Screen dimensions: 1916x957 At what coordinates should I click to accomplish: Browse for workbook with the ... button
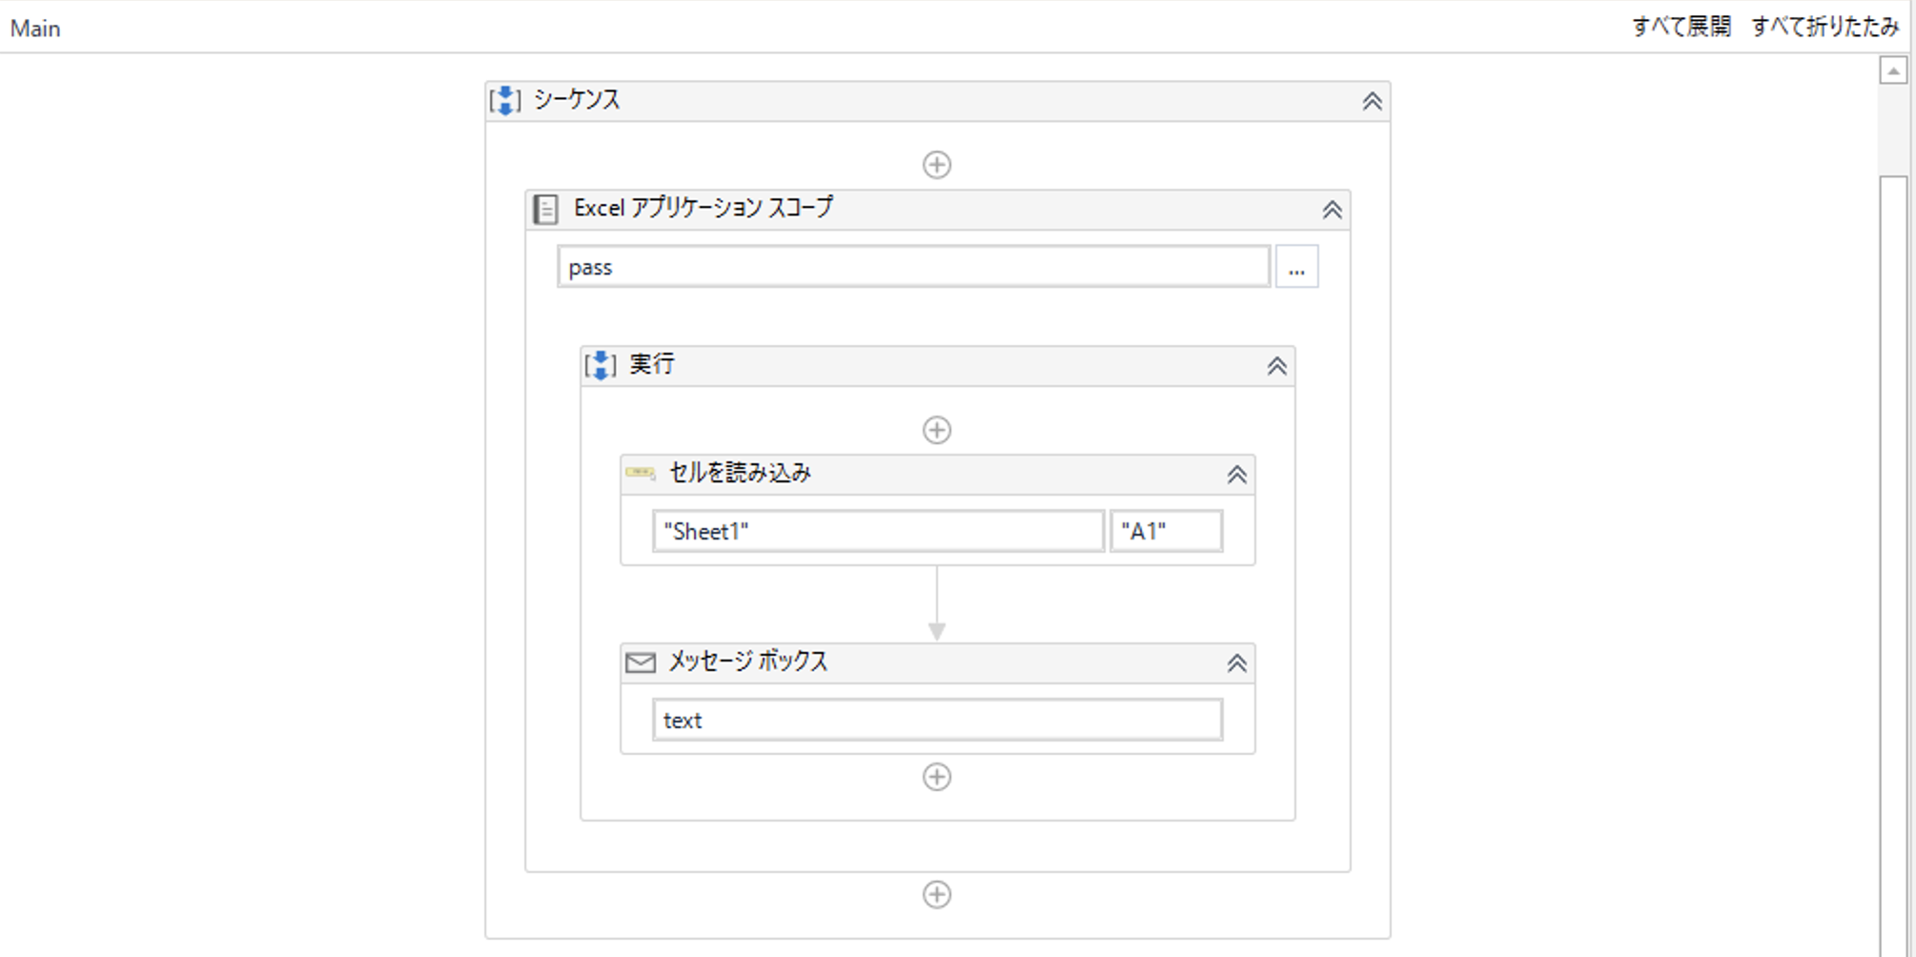[1296, 267]
